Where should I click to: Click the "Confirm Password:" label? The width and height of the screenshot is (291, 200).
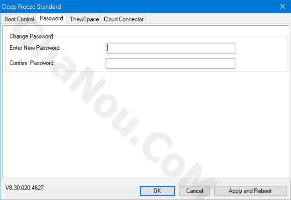click(32, 63)
